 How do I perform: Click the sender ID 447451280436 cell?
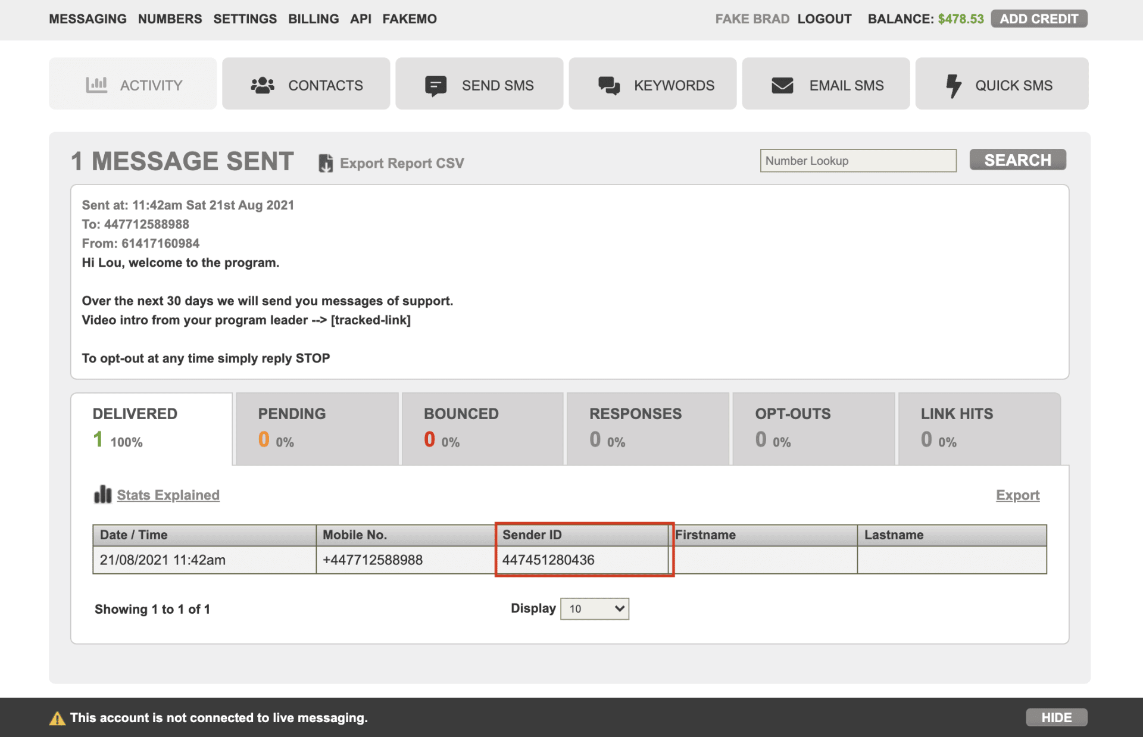click(x=582, y=560)
